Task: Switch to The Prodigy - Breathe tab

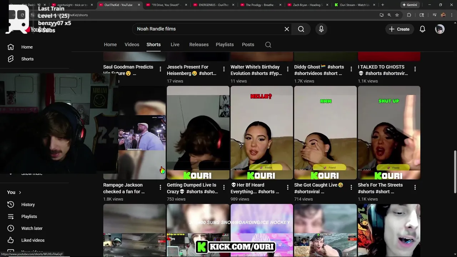Action: [x=261, y=5]
